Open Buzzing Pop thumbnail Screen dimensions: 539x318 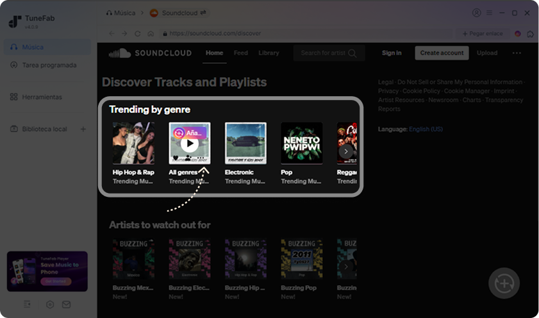click(302, 259)
